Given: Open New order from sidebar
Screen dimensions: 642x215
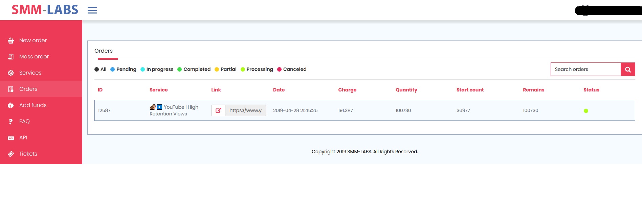Looking at the screenshot, I should pos(41,40).
